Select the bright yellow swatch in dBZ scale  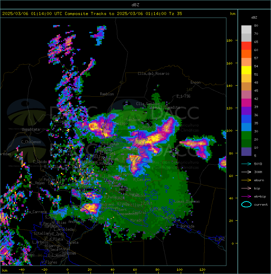(246, 70)
